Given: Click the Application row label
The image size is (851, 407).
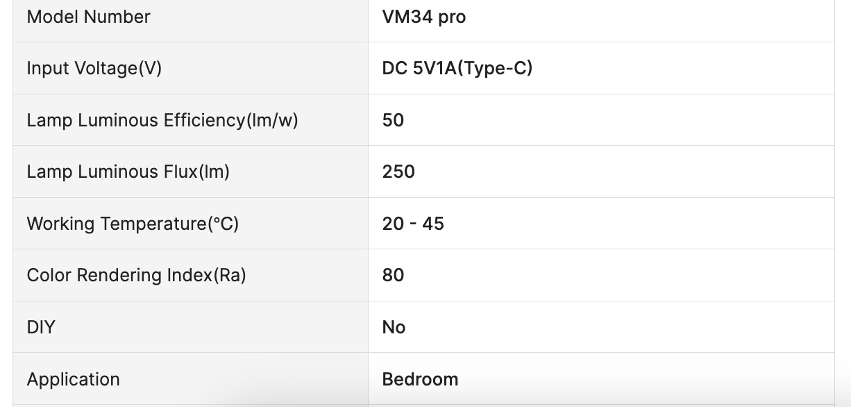Looking at the screenshot, I should (73, 379).
